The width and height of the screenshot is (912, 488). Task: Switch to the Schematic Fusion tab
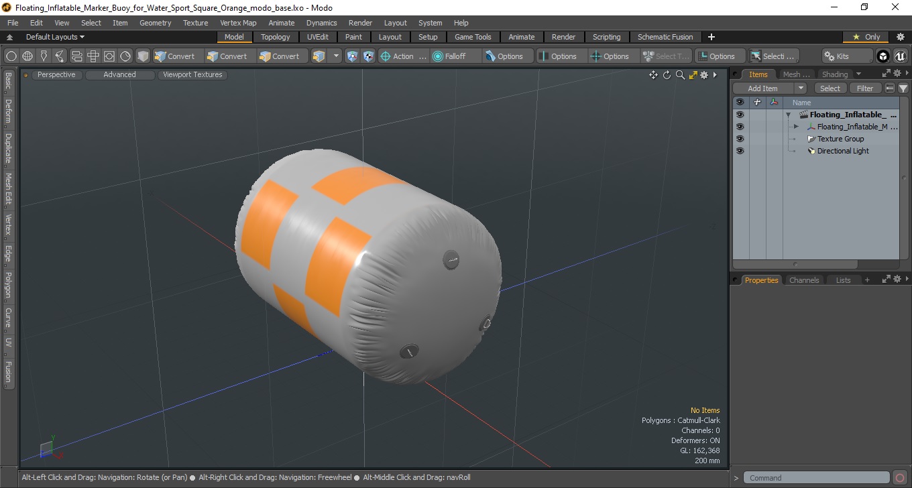coord(665,37)
